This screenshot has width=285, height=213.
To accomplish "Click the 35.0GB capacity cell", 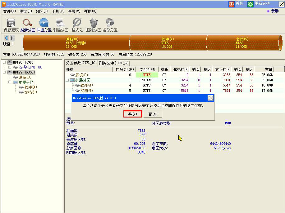I will [267, 80].
